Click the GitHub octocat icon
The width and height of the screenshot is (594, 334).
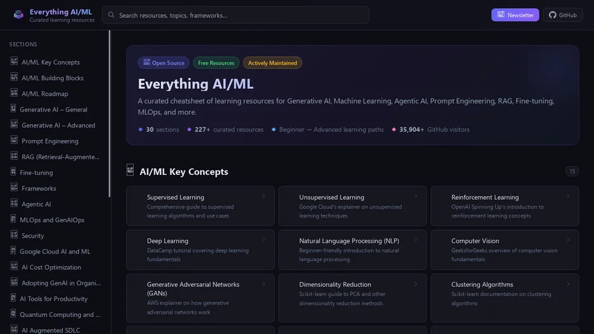tap(552, 15)
